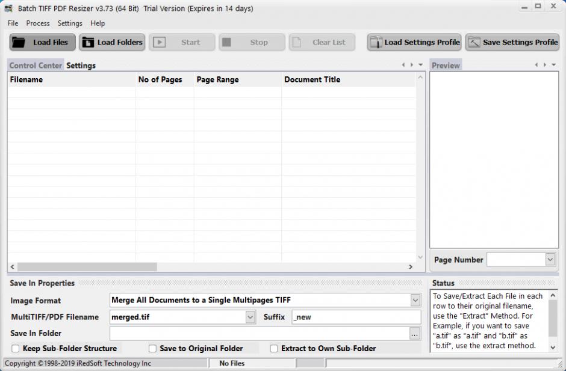The image size is (566, 371).
Task: Click file list scroll left arrow
Action: tap(12, 267)
